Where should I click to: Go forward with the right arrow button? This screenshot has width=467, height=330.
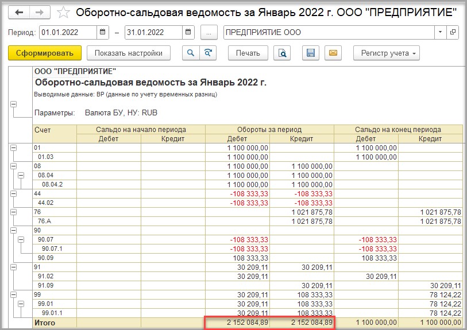[40, 13]
